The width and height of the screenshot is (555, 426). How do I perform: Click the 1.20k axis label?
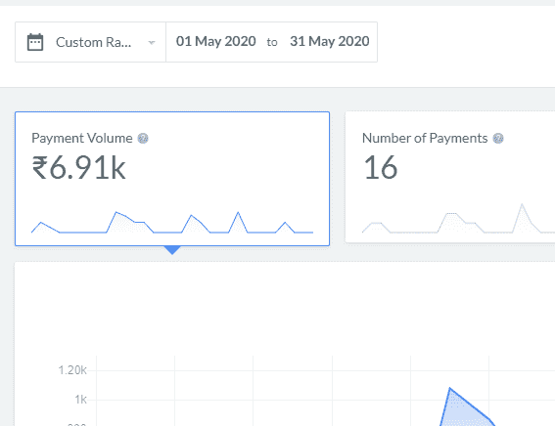(x=72, y=370)
